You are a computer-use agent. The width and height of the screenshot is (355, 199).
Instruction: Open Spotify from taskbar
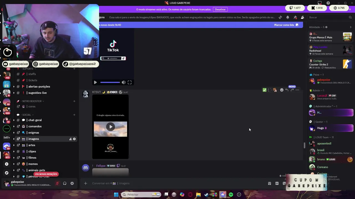pyautogui.click(x=231, y=195)
